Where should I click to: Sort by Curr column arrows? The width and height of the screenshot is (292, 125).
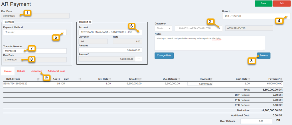click(x=80, y=79)
